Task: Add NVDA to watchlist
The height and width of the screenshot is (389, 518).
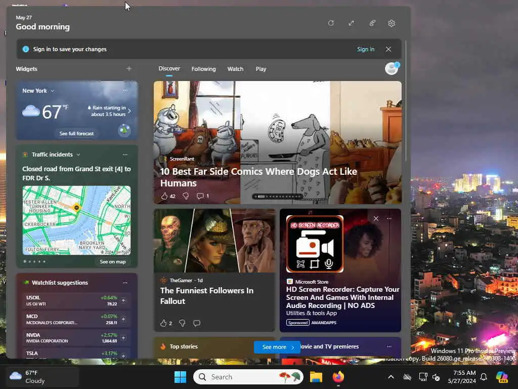Action: coord(123,338)
